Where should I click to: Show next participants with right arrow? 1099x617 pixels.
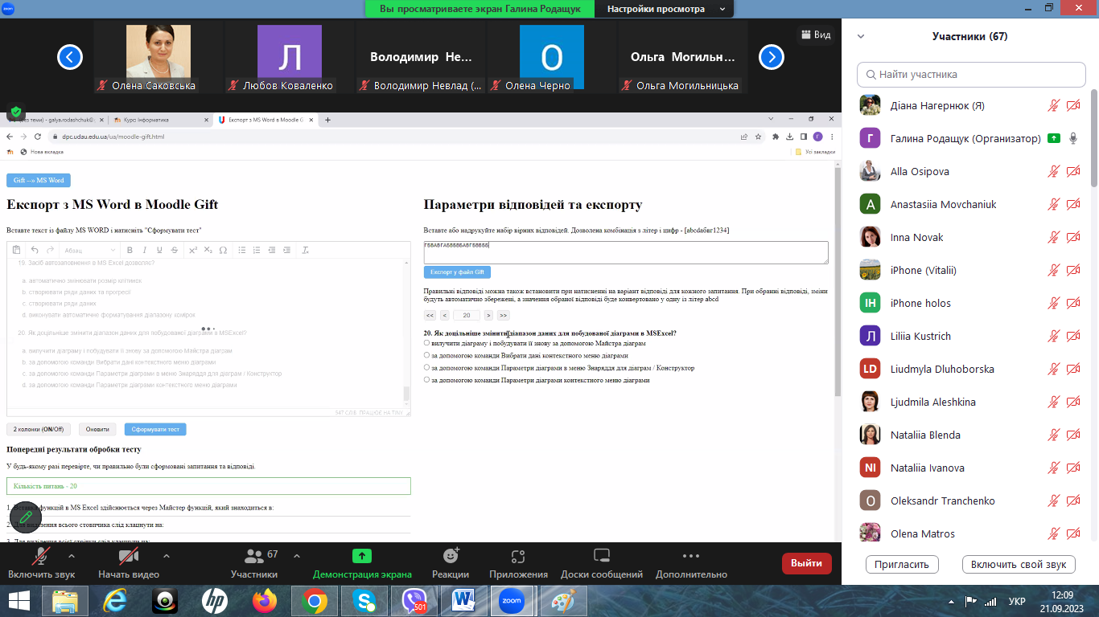tap(772, 57)
